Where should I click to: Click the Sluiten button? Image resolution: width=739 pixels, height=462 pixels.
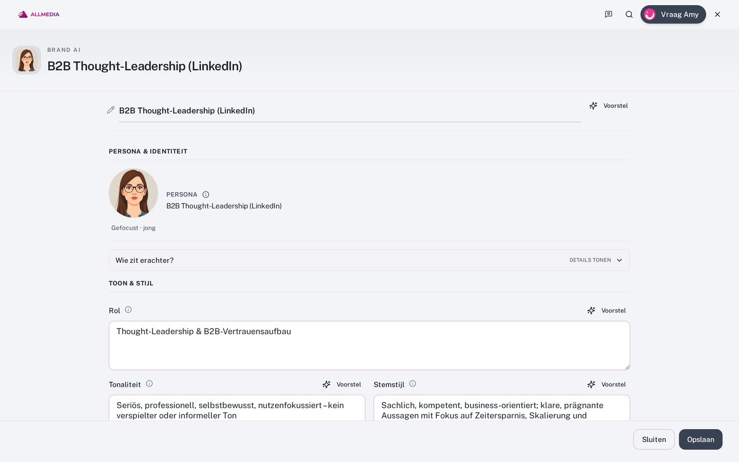654,439
